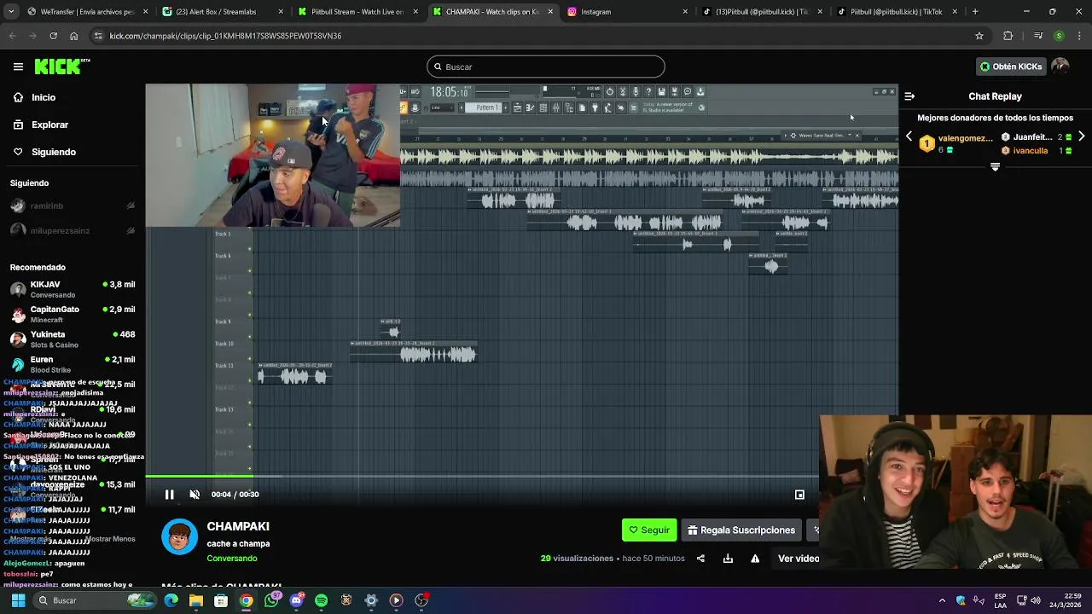Image resolution: width=1092 pixels, height=614 pixels.
Task: View site information icon
Action: coord(98,36)
